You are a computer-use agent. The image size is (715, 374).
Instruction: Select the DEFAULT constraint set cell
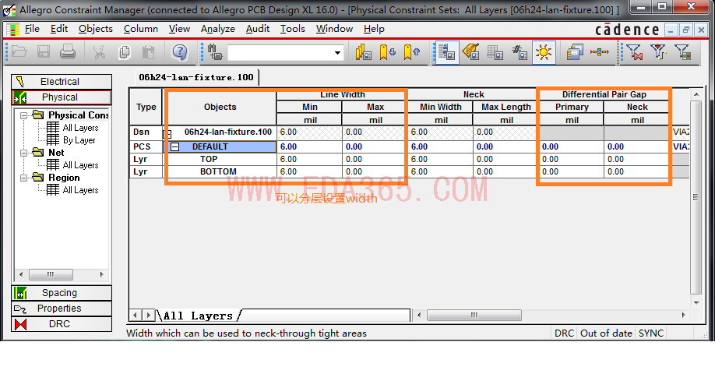(223, 146)
